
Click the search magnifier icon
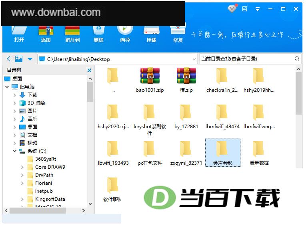point(297,59)
